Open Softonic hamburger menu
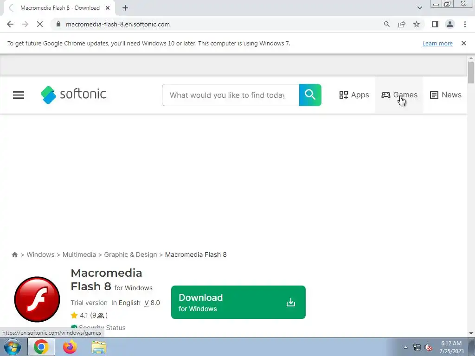The image size is (475, 356). coord(19,95)
